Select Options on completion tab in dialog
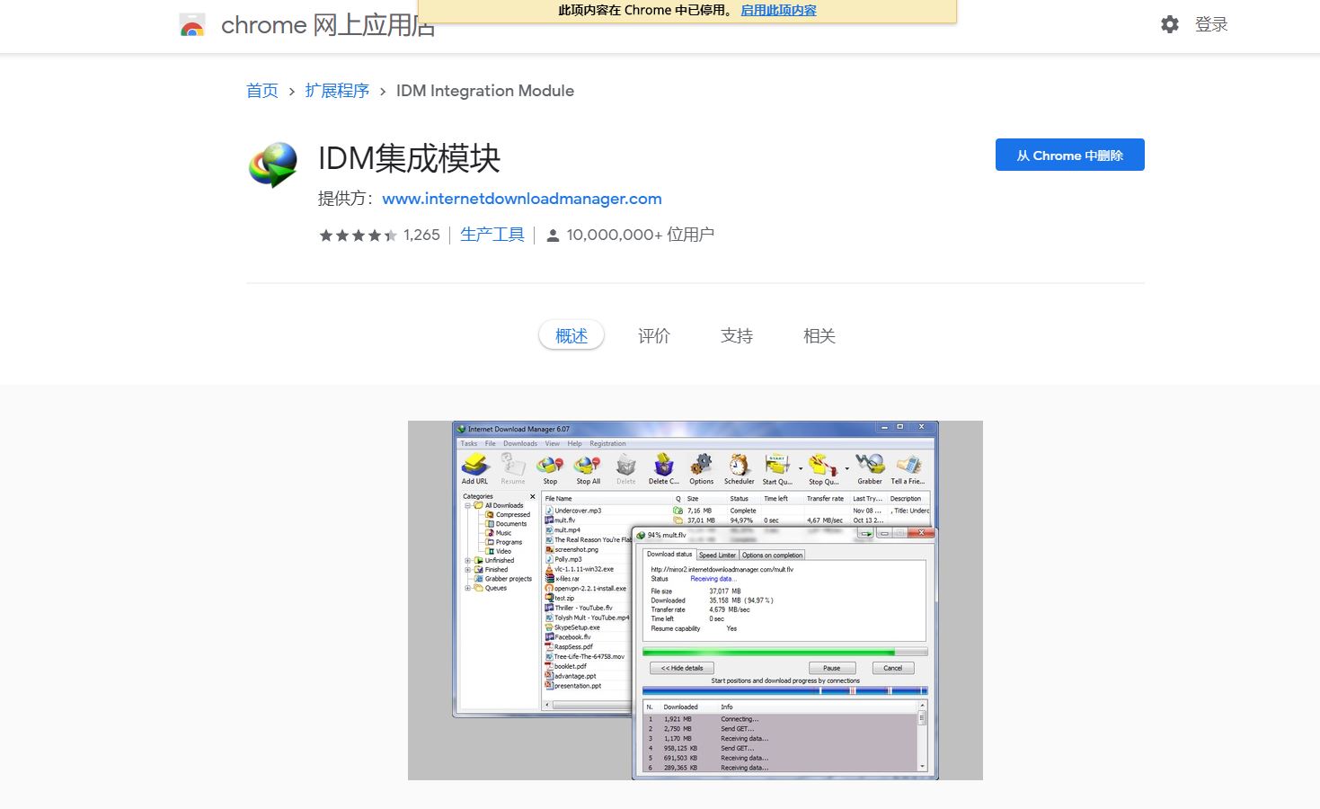Image resolution: width=1320 pixels, height=809 pixels. pyautogui.click(x=772, y=556)
